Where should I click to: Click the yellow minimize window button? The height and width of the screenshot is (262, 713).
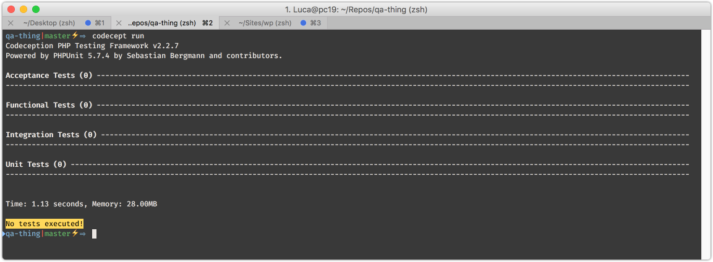pyautogui.click(x=23, y=9)
